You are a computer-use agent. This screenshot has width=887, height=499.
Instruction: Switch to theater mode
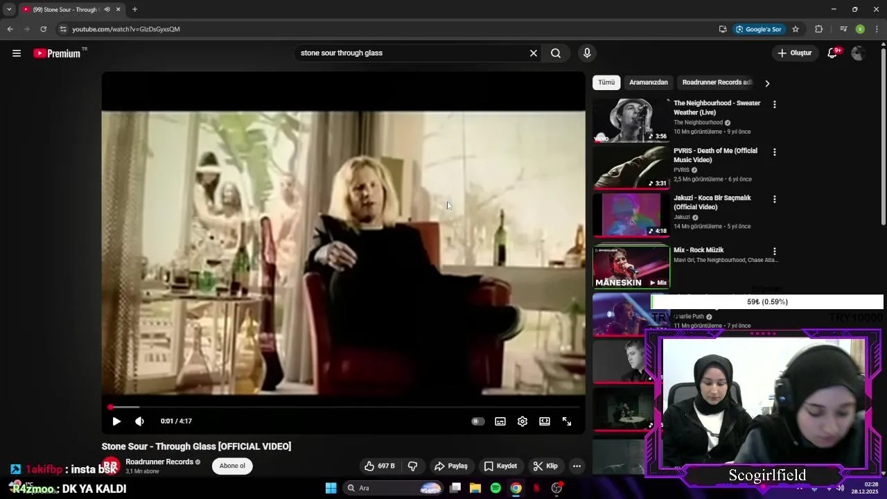[545, 421]
